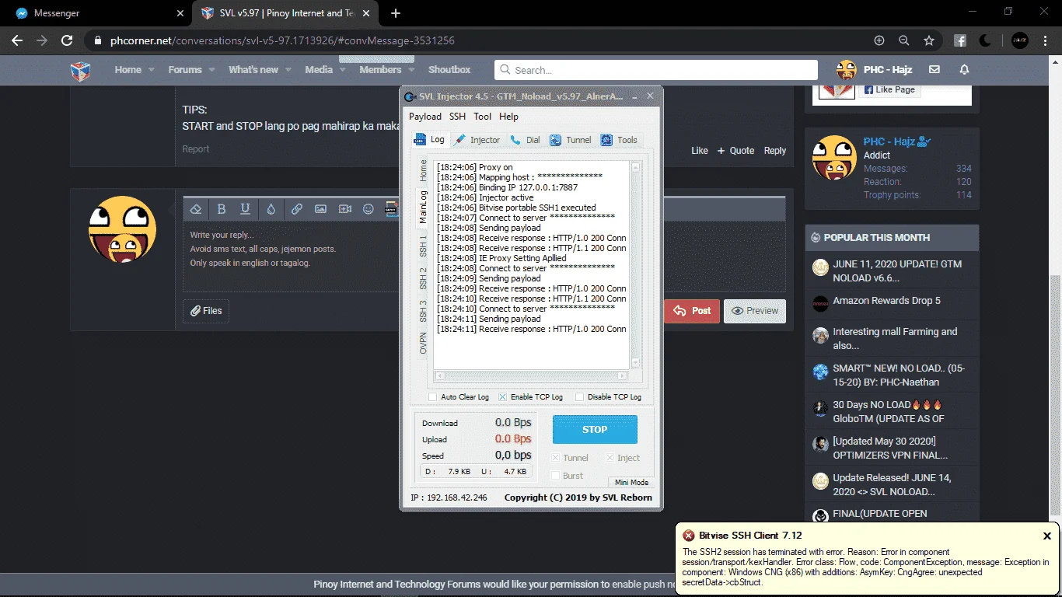Switch to the Injector tab
1062x597 pixels.
tap(477, 140)
